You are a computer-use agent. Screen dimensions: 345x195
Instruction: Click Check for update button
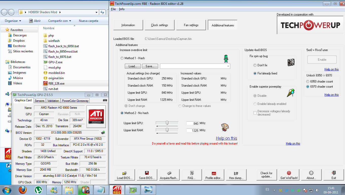point(266,175)
